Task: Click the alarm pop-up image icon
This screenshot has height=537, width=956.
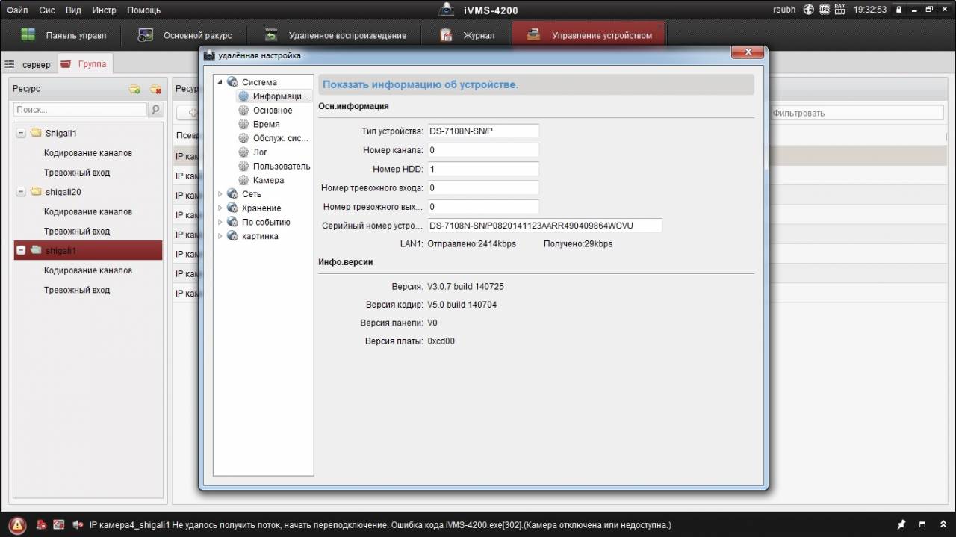Action: 59,525
